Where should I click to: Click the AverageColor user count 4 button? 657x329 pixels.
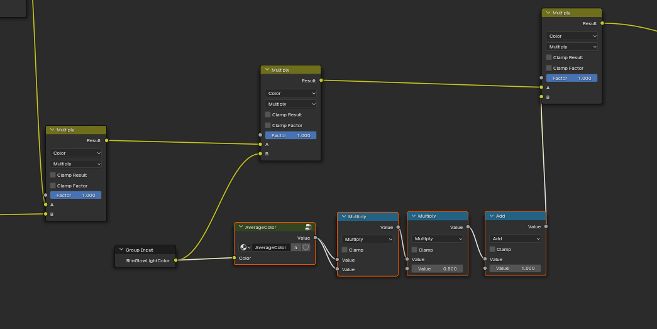(295, 247)
